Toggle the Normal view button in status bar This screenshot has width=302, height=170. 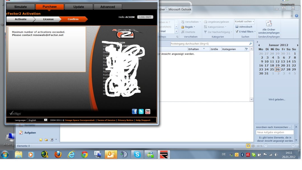click(248, 146)
